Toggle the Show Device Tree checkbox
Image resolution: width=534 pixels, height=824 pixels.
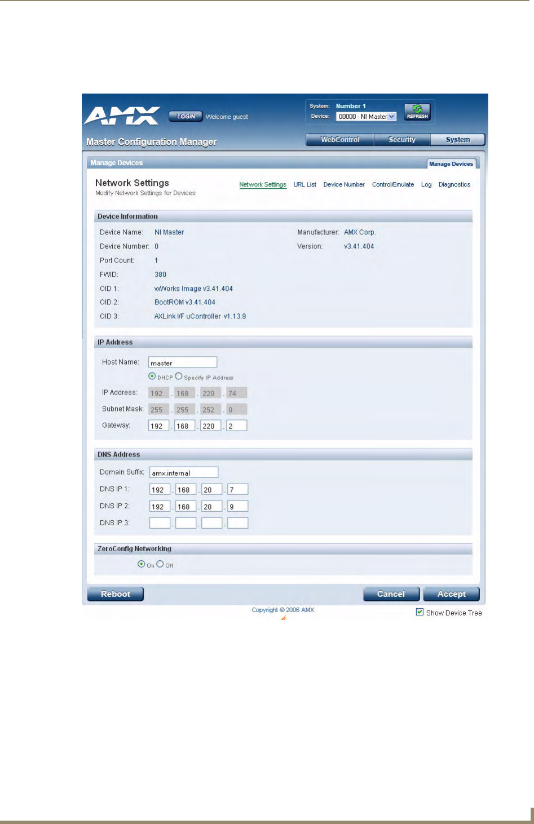[420, 612]
